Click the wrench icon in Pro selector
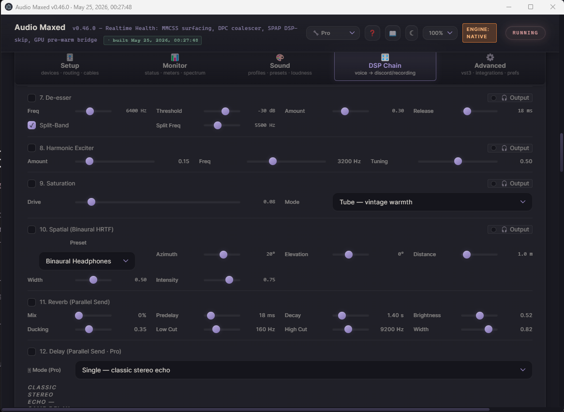 [316, 33]
